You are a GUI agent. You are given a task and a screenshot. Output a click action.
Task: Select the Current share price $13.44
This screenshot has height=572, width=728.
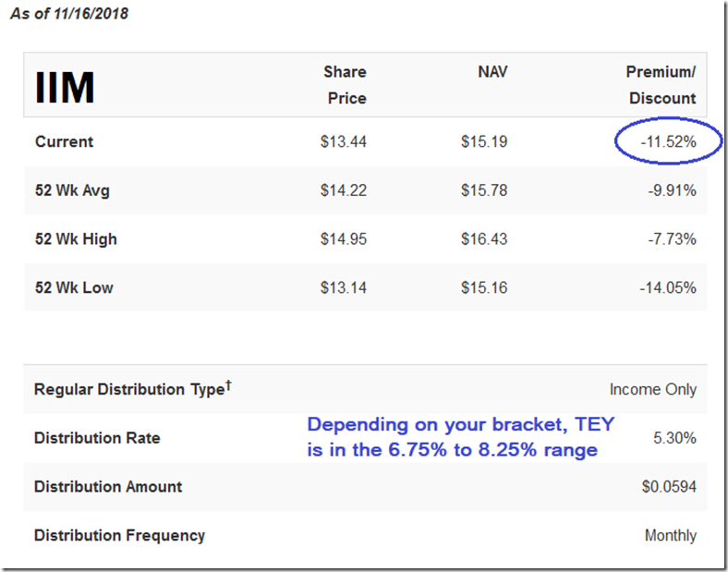[x=343, y=142]
